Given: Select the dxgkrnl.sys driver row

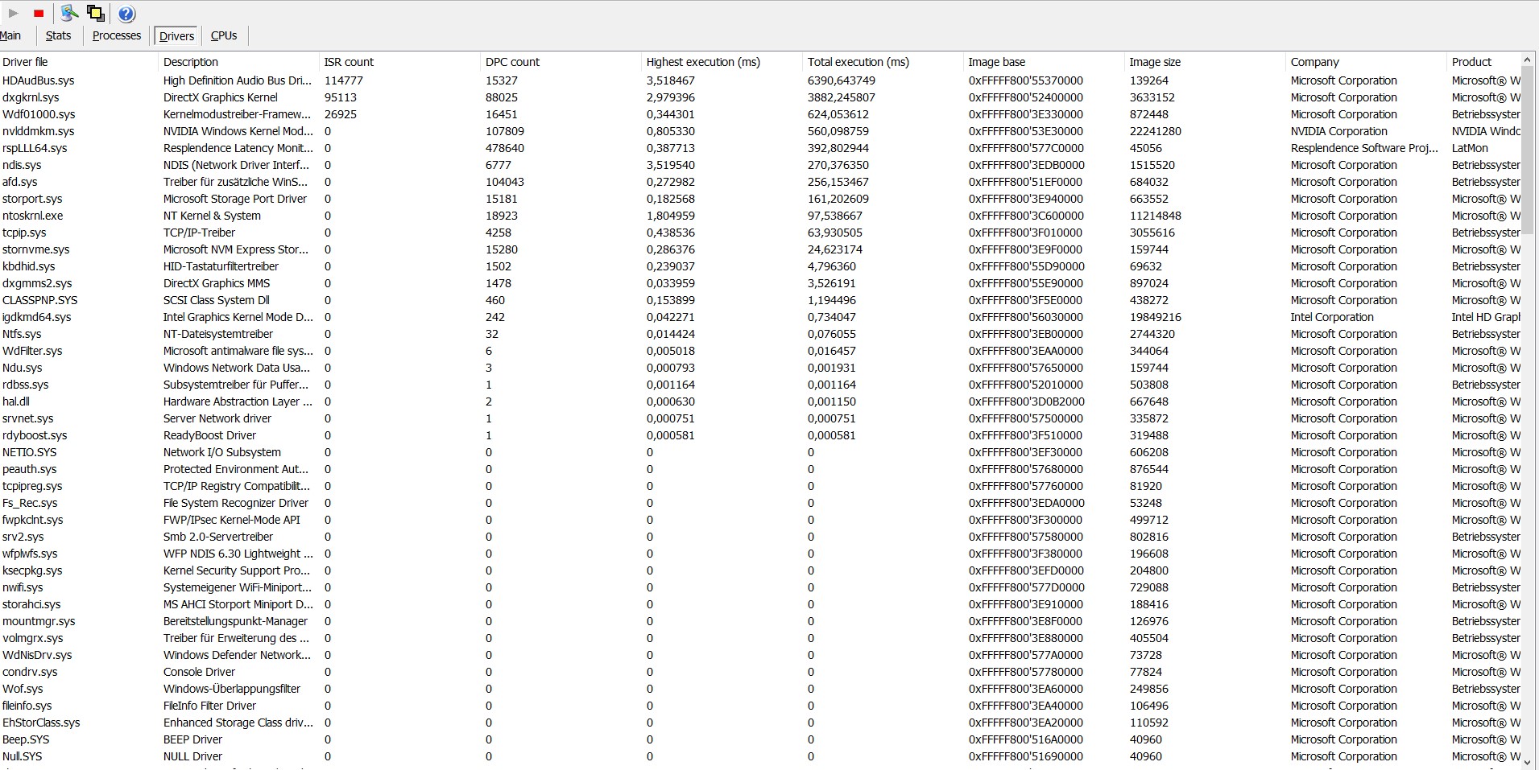Looking at the screenshot, I should pos(760,97).
